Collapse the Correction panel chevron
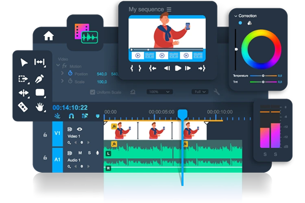This screenshot has width=305, height=203. tap(236, 16)
